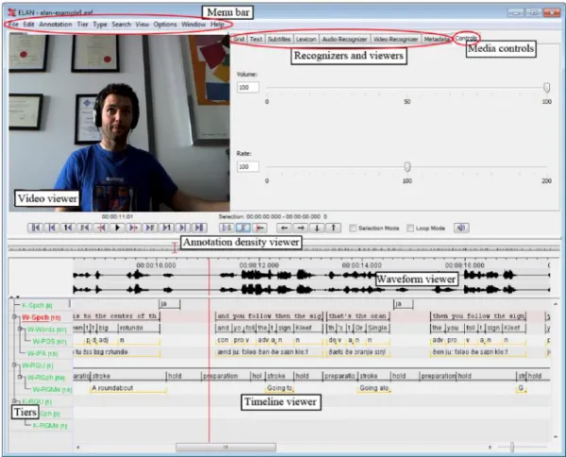Click timeline horizontal scrollbar left arrow
The width and height of the screenshot is (566, 457).
[x=78, y=448]
